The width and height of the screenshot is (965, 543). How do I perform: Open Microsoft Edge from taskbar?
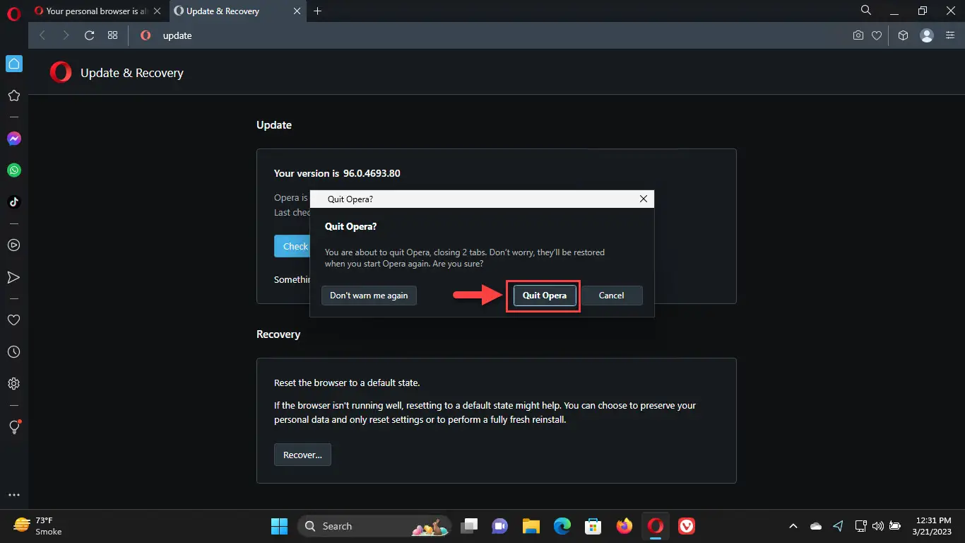pos(562,526)
